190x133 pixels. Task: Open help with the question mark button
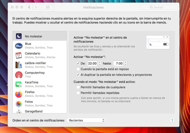coord(172,121)
